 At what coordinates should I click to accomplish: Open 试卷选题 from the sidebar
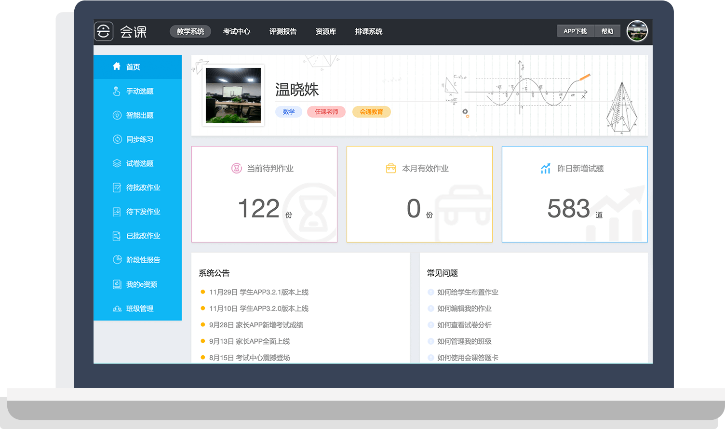tap(137, 163)
